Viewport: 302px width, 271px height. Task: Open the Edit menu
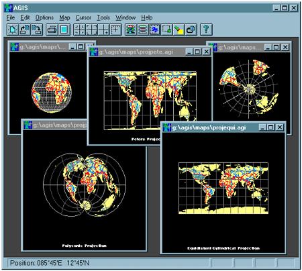25,17
